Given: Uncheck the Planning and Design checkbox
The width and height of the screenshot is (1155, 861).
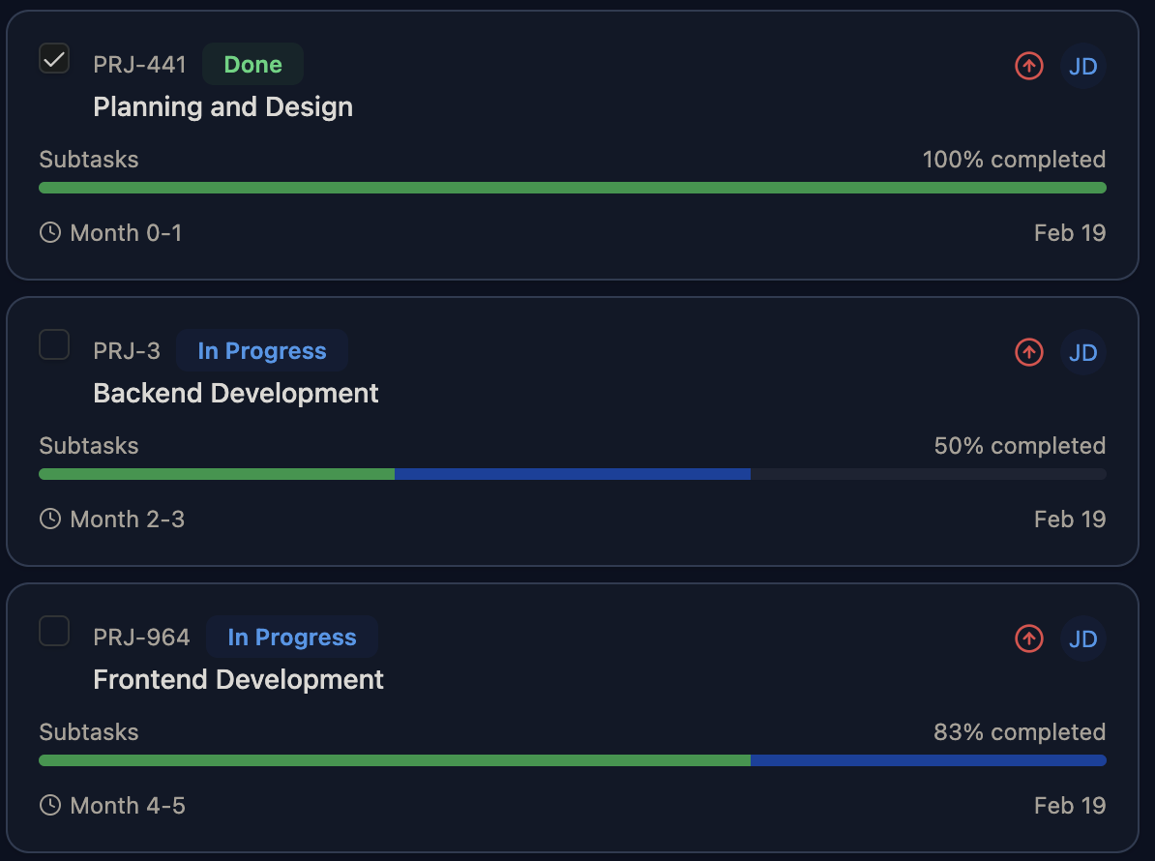Looking at the screenshot, I should pos(54,58).
